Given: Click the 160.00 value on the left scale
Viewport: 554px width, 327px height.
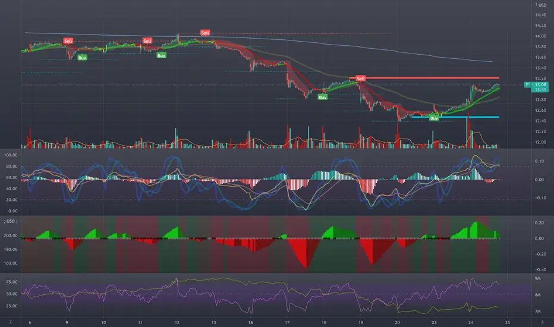Looking at the screenshot, I should [11, 263].
